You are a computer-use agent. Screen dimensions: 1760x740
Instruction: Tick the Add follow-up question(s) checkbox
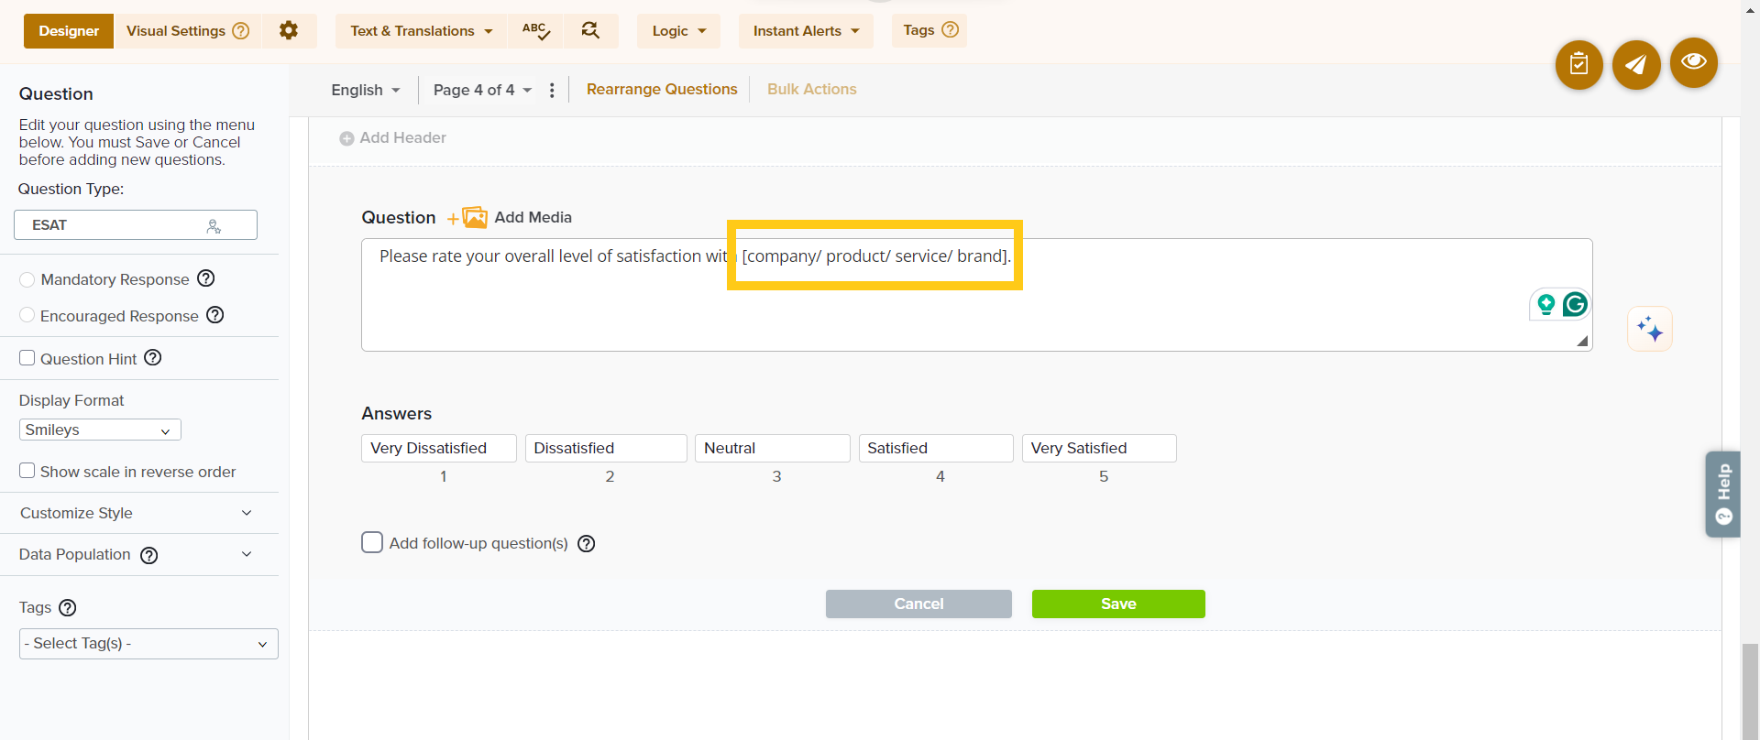(372, 543)
